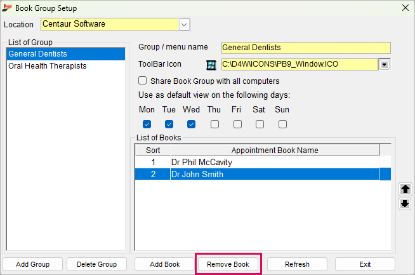Click the Refresh button
The width and height of the screenshot is (415, 275).
297,264
